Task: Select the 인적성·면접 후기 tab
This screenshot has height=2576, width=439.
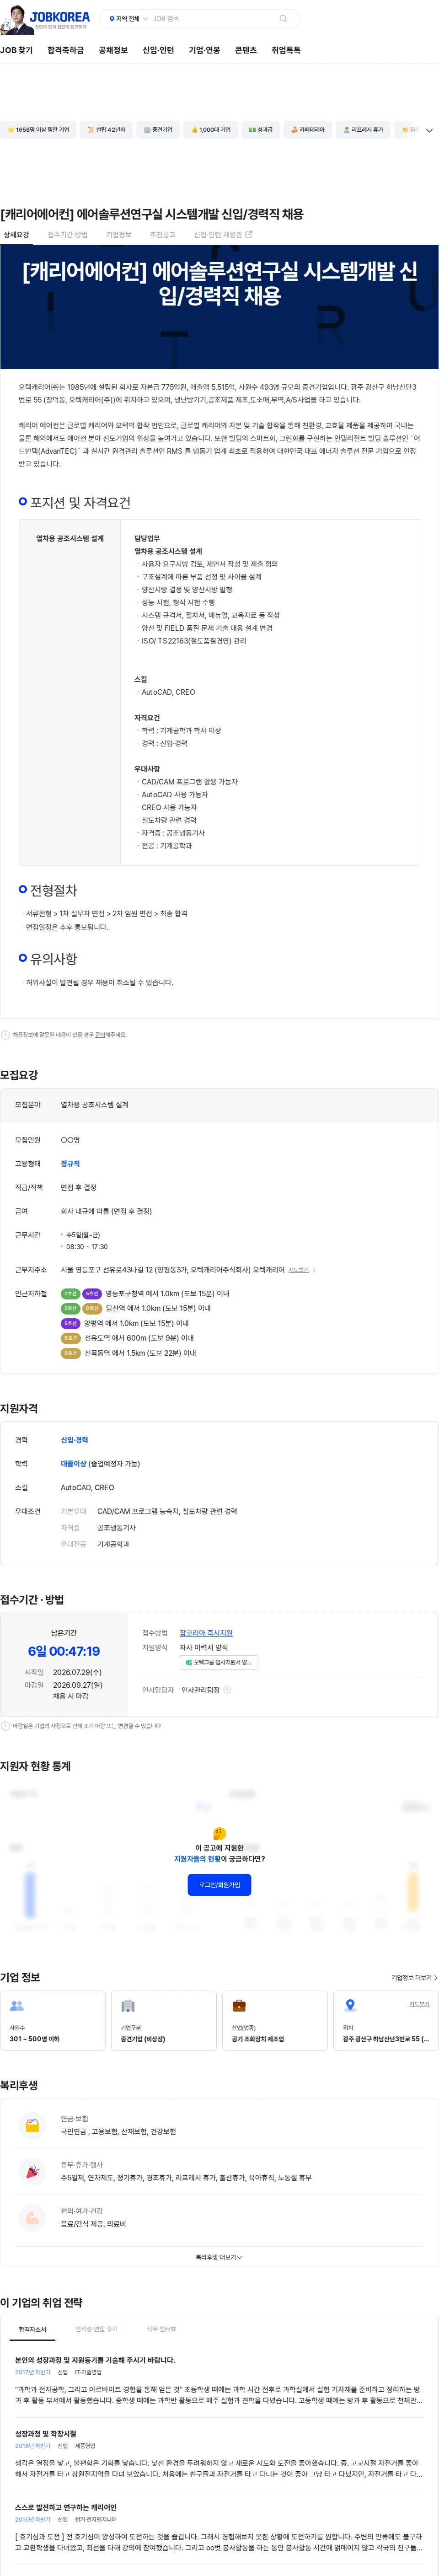Action: [96, 2330]
